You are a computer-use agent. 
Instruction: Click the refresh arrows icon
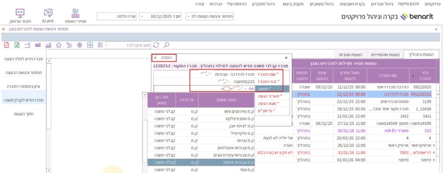click(x=157, y=45)
